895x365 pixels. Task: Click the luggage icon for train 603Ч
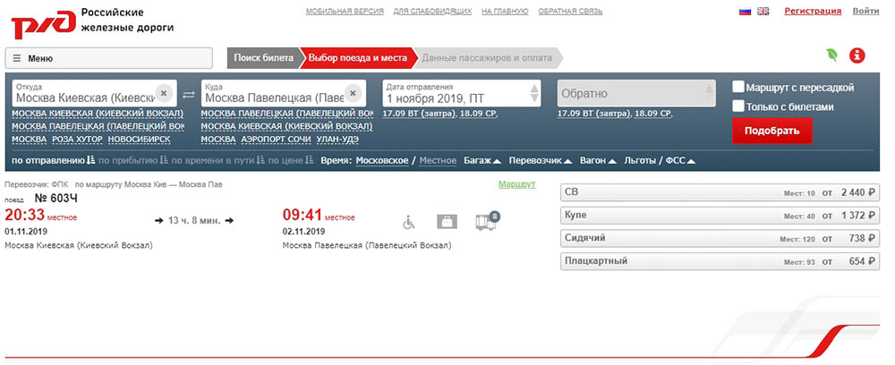pos(446,220)
